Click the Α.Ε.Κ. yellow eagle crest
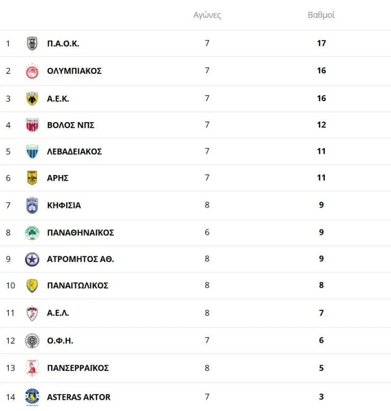391x411 pixels. click(x=32, y=99)
